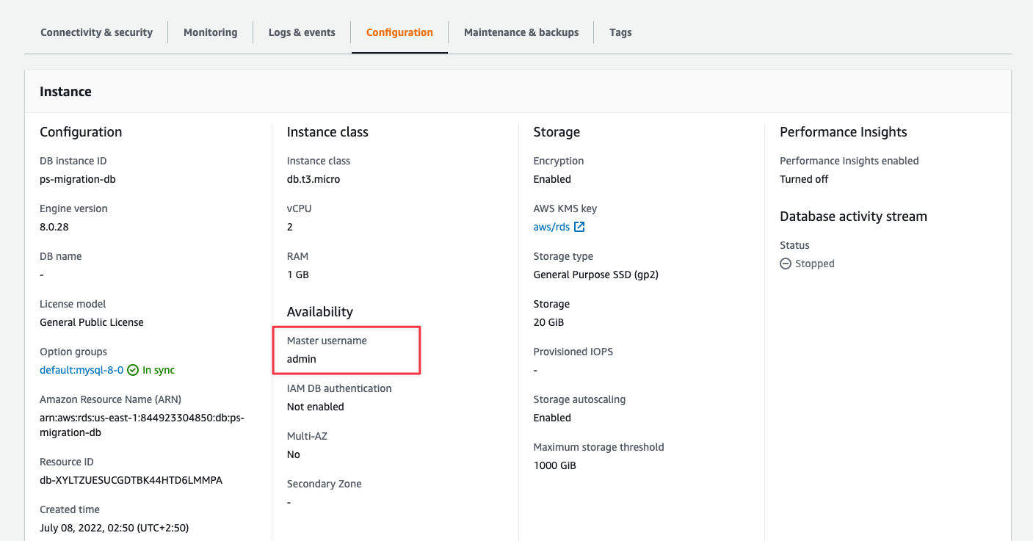Screen dimensions: 1033x541
Task: Select the storage value 20 GiB
Action: coord(549,322)
